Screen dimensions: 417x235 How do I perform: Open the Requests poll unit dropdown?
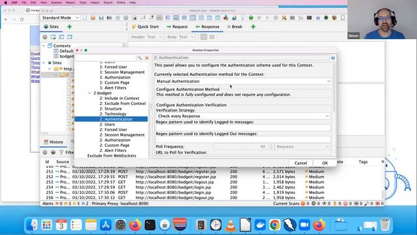(x=302, y=146)
